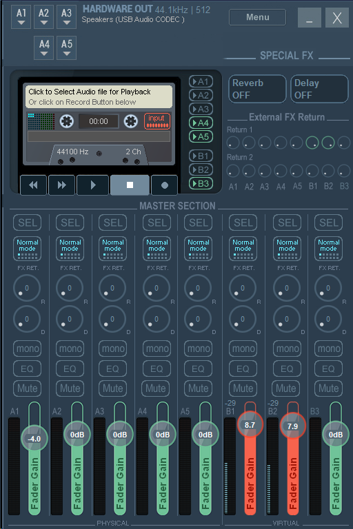Image resolution: width=353 pixels, height=529 pixels.
Task: Select audio file for playback banner
Action: click(x=99, y=96)
